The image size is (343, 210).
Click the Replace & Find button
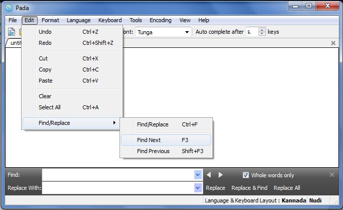250,188
